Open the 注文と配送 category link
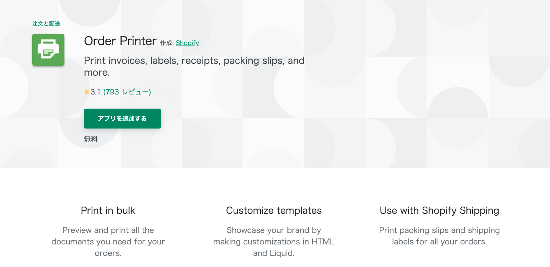This screenshot has width=550, height=267. click(46, 24)
